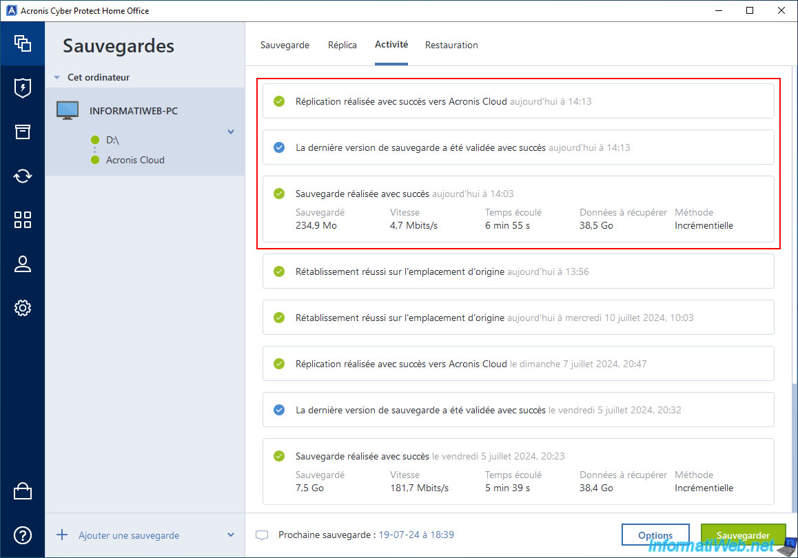
Task: Open the Restauration tab
Action: [451, 45]
